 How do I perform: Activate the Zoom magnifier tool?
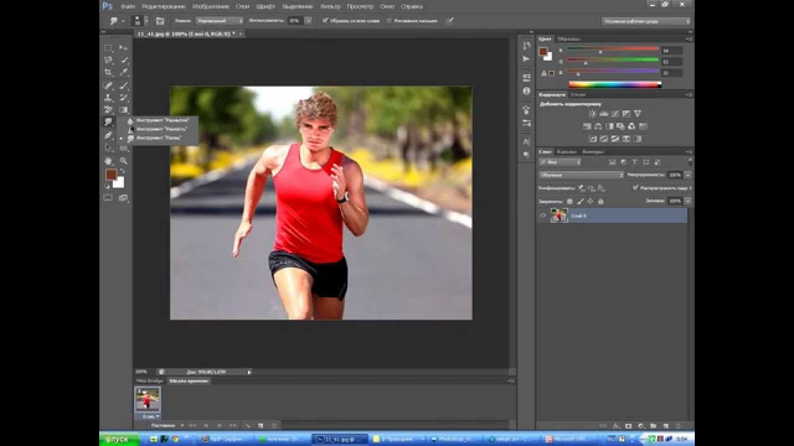tap(123, 161)
